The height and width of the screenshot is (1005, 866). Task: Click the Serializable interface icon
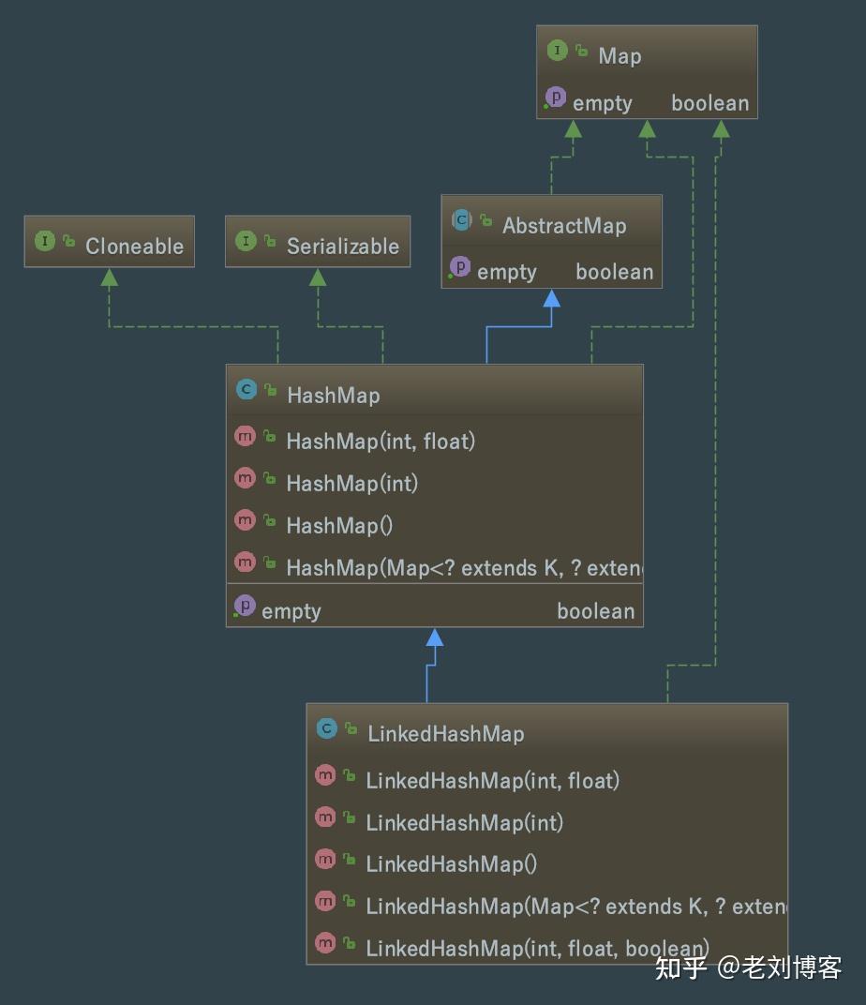245,241
